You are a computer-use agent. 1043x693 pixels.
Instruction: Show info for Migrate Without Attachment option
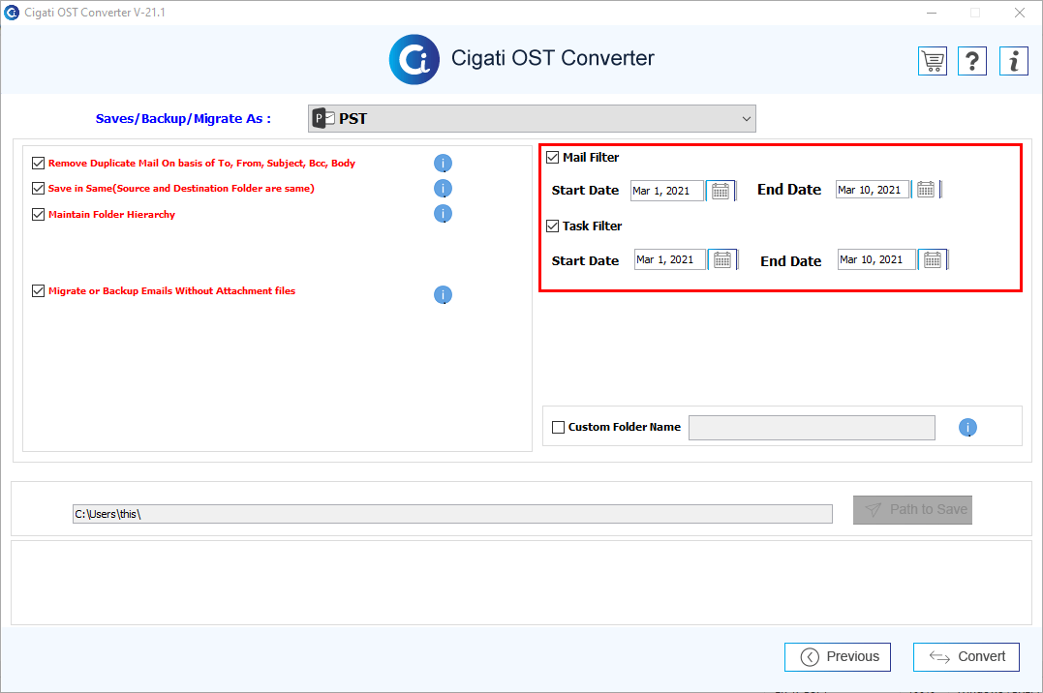(x=443, y=294)
